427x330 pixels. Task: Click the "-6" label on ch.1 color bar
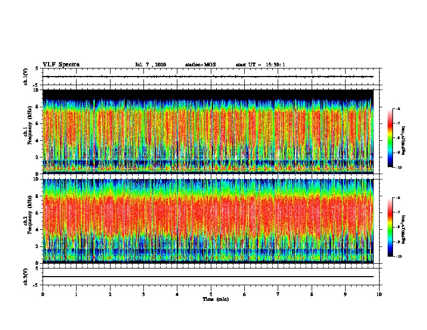click(x=398, y=108)
